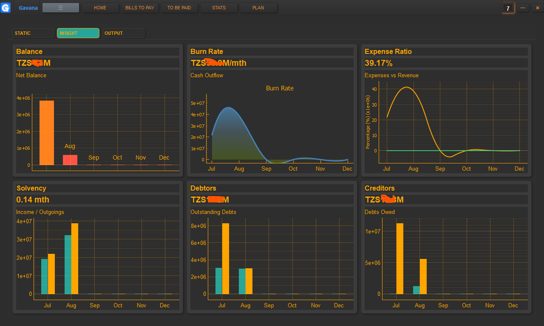The height and width of the screenshot is (326, 544).
Task: Click the orange Expense Ratio curve peak
Action: [407, 87]
